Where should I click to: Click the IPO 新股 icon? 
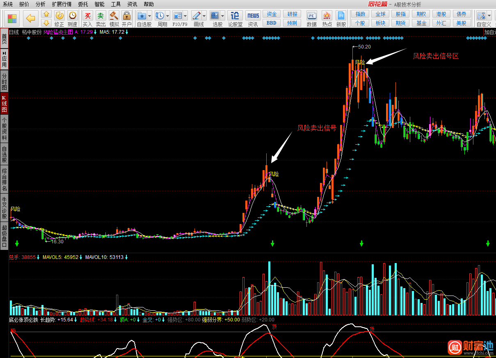[x=341, y=16]
